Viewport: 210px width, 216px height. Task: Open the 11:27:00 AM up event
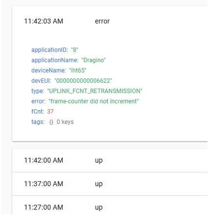pyautogui.click(x=110, y=206)
